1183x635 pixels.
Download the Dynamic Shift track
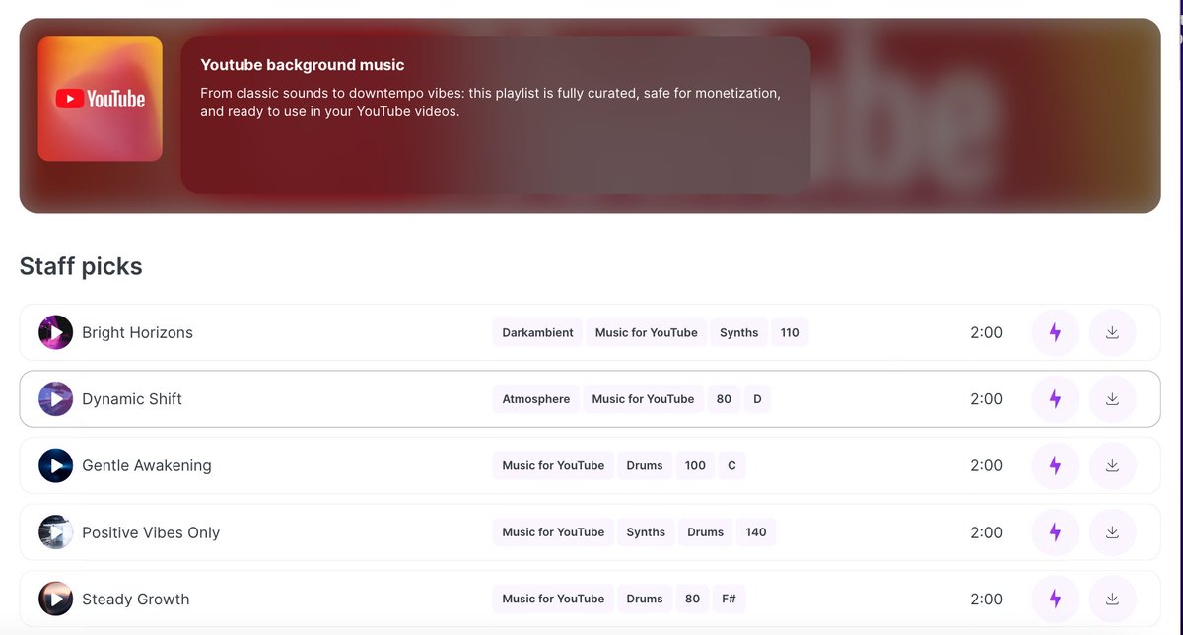[x=1112, y=399]
